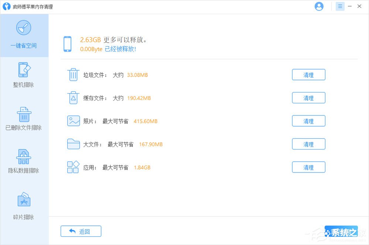Click the folder icon beside 大文件
Viewport: 369px width, 245px height.
(73, 144)
